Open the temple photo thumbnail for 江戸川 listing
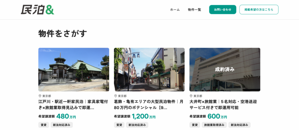299x130 pixels. [74, 70]
